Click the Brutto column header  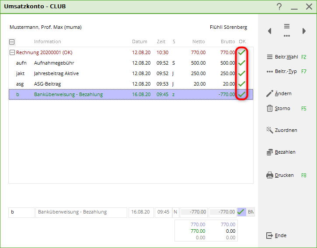227,41
